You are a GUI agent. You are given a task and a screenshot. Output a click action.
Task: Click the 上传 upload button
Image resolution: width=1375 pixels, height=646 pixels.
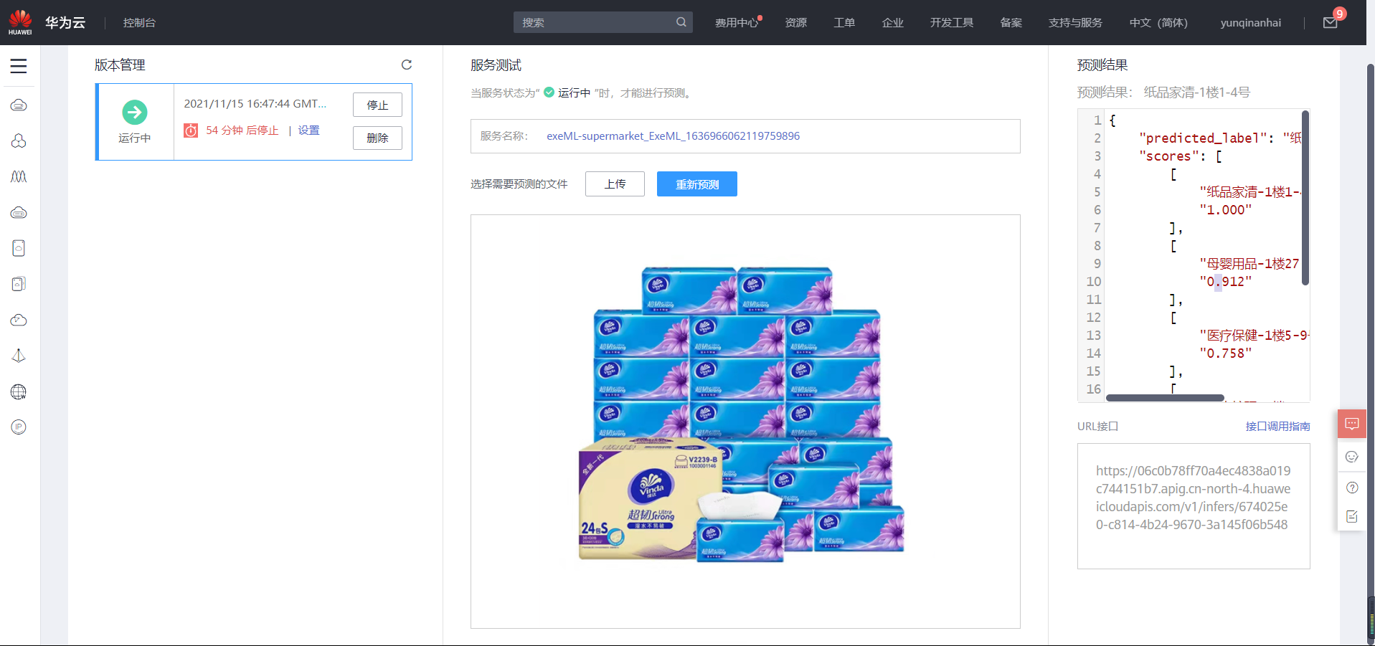pyautogui.click(x=615, y=184)
